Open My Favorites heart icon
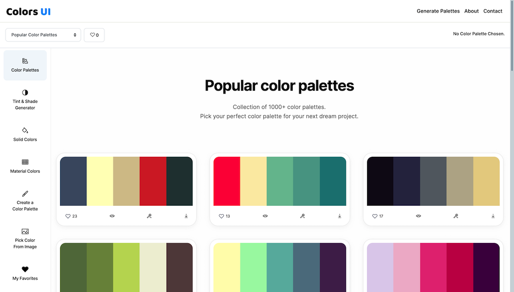The width and height of the screenshot is (514, 292). (x=25, y=269)
